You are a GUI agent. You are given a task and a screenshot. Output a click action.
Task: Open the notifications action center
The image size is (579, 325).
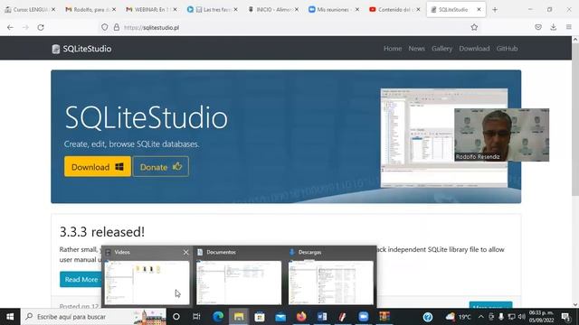(x=565, y=317)
